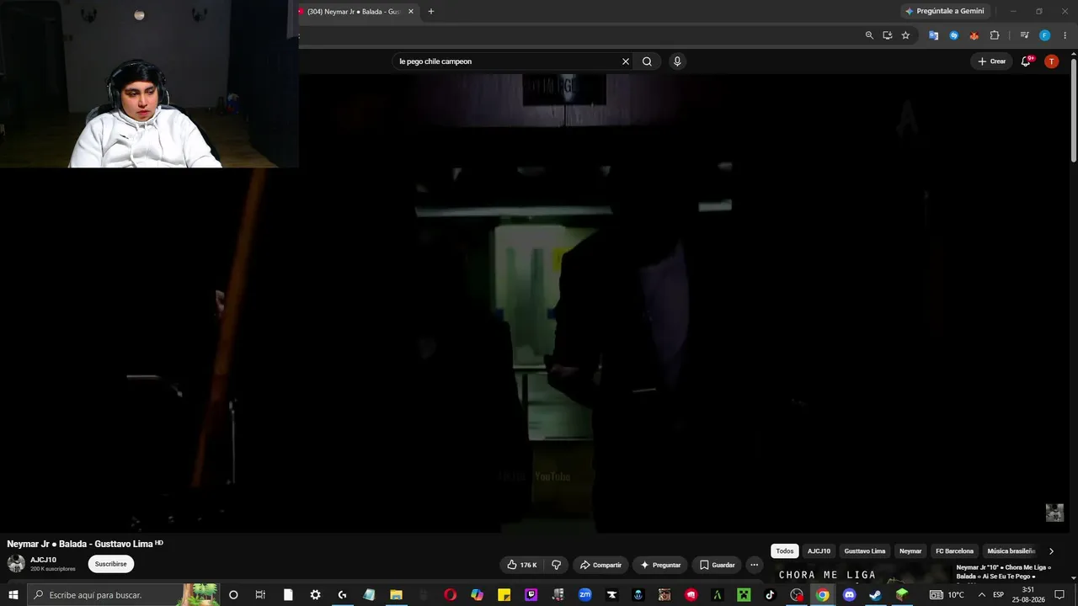This screenshot has height=606, width=1078.
Task: Open the AJCJ10 channel name link
Action: pos(44,560)
